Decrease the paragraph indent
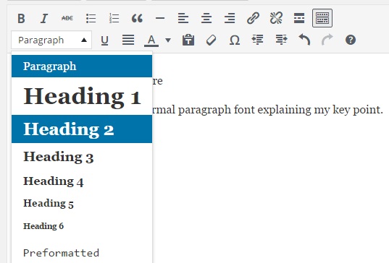The width and height of the screenshot is (389, 263). coord(257,40)
